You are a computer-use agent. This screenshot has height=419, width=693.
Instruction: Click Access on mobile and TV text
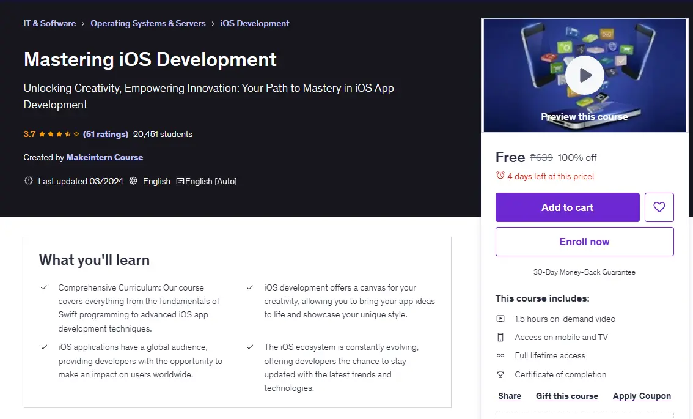(561, 337)
